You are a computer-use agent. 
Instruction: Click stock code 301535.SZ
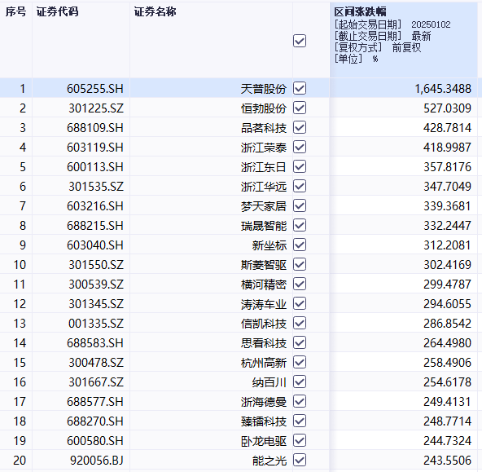pyautogui.click(x=95, y=187)
